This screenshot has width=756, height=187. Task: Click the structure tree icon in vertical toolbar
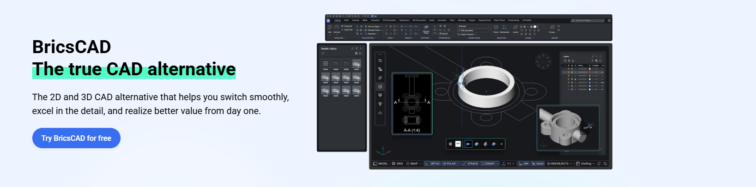pos(380,69)
